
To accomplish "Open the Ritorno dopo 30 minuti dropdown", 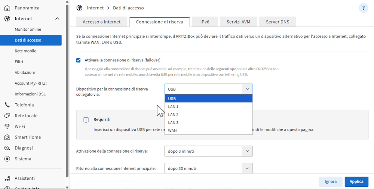I will pos(208,168).
